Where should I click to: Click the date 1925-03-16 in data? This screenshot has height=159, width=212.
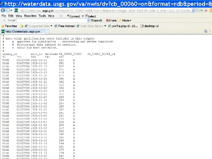click(39, 150)
